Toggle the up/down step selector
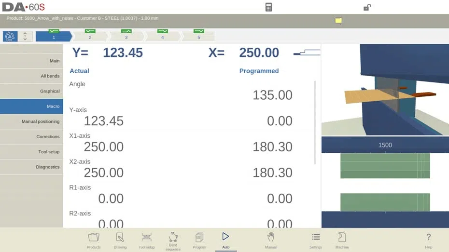 (x=25, y=36)
